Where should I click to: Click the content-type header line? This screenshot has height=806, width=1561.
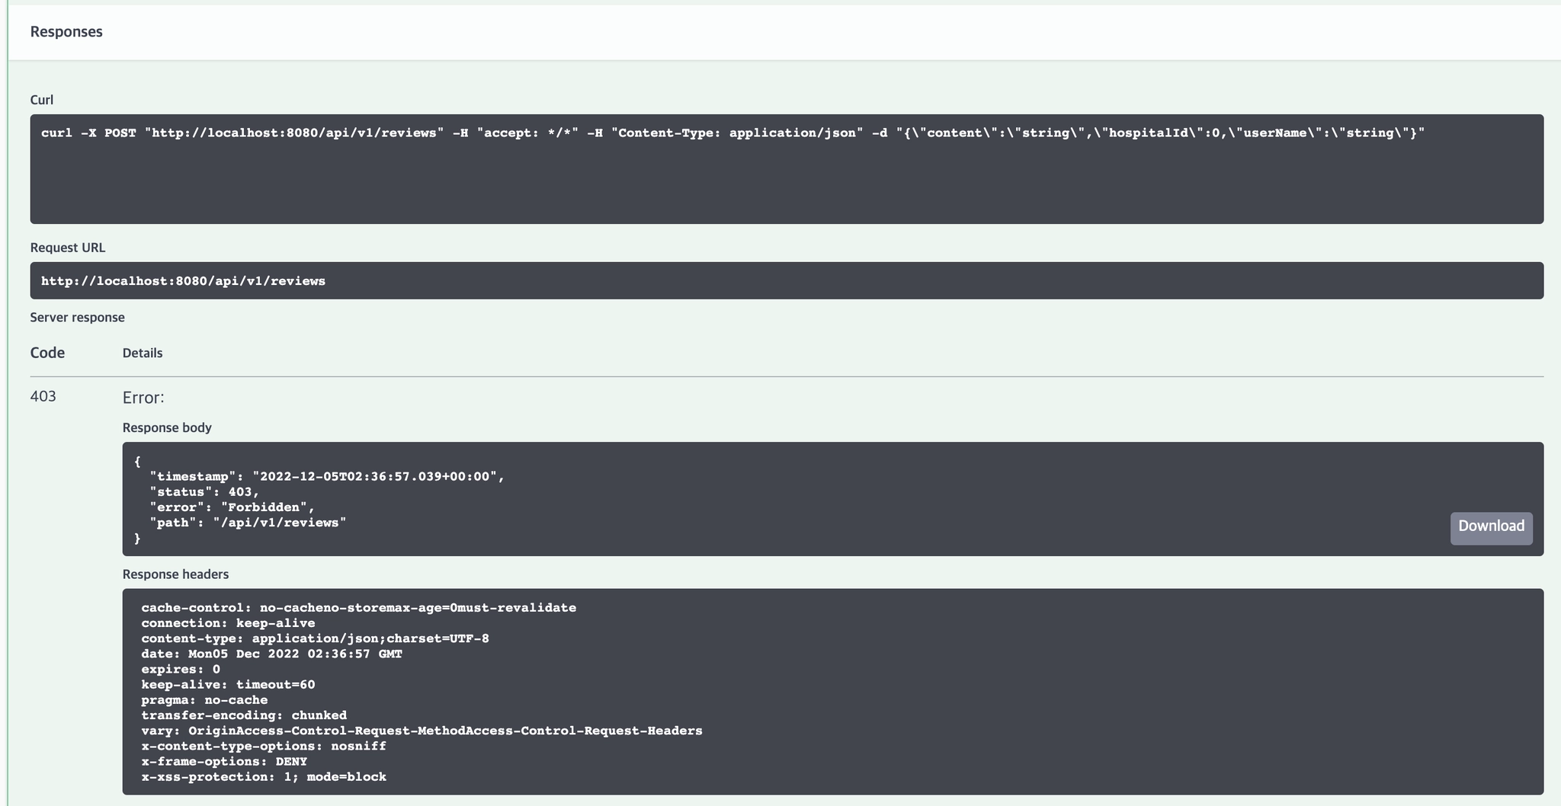pos(315,638)
